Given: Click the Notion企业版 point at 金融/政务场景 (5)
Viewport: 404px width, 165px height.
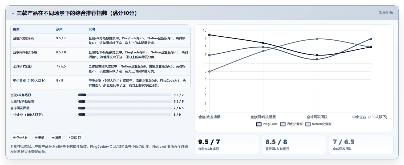Looking at the screenshot, I should tap(209, 71).
